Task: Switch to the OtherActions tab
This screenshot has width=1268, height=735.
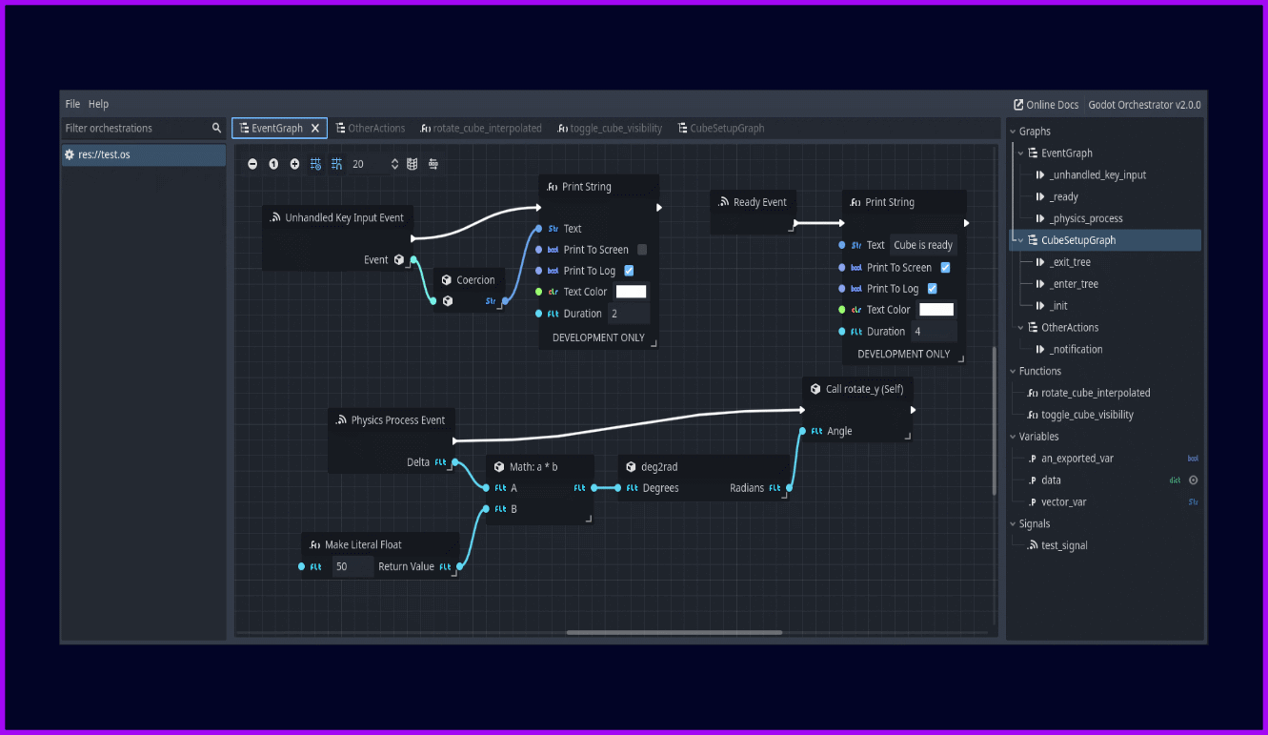Action: point(371,128)
